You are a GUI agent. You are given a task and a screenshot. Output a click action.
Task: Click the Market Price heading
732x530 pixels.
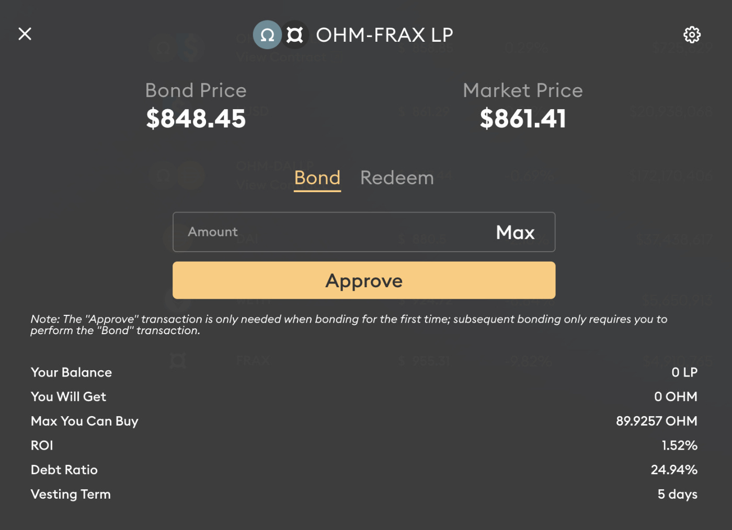(x=523, y=90)
